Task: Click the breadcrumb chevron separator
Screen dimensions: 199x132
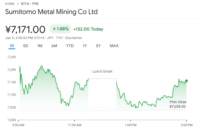Action: [x=18, y=4]
